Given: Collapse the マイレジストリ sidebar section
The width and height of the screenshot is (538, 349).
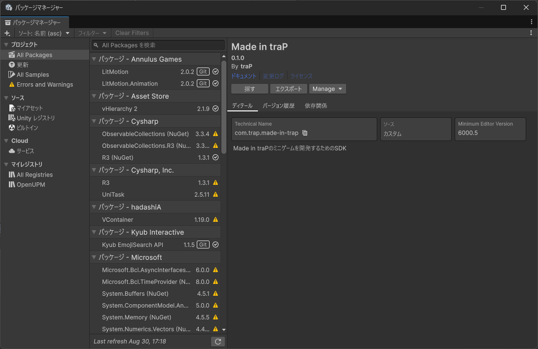Looking at the screenshot, I should pos(6,165).
